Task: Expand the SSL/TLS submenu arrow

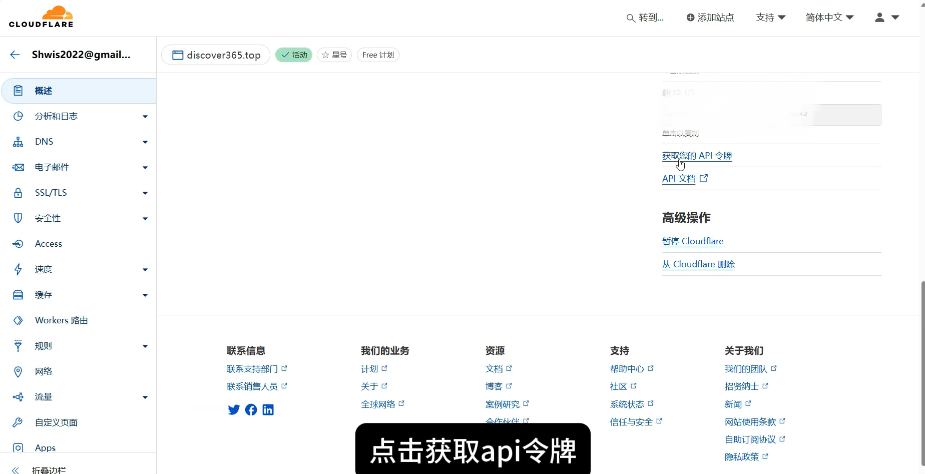Action: coord(145,193)
